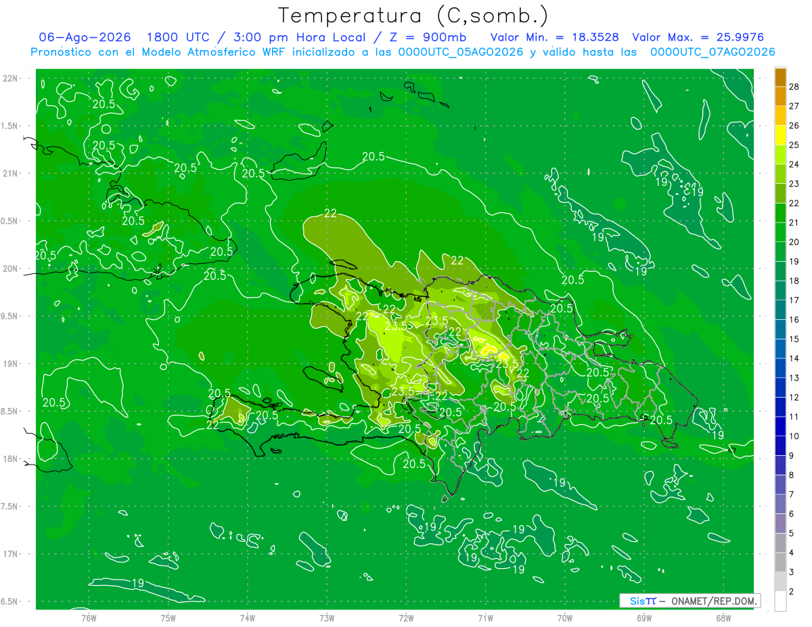Click the '20N' latitude axis label

coord(11,269)
